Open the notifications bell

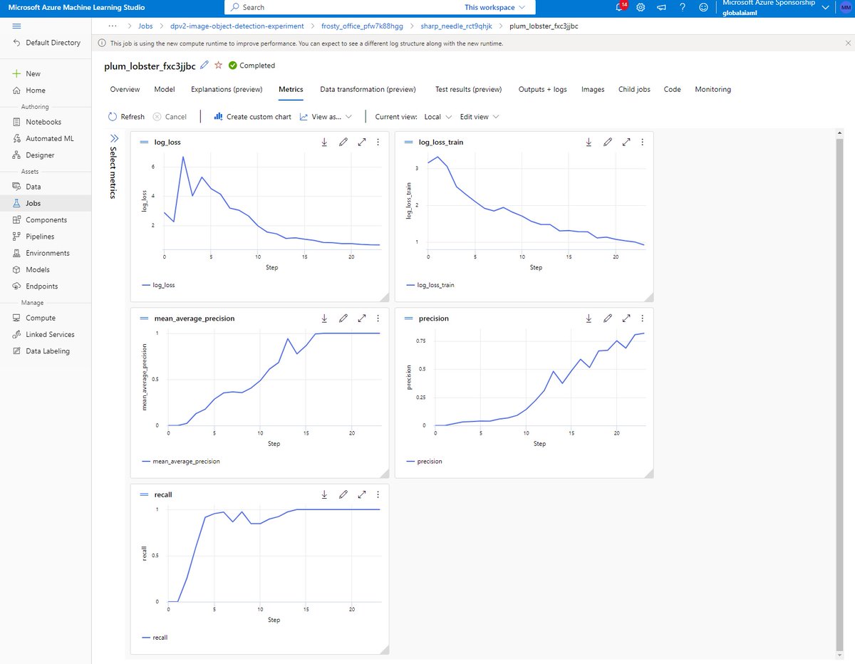coord(621,7)
